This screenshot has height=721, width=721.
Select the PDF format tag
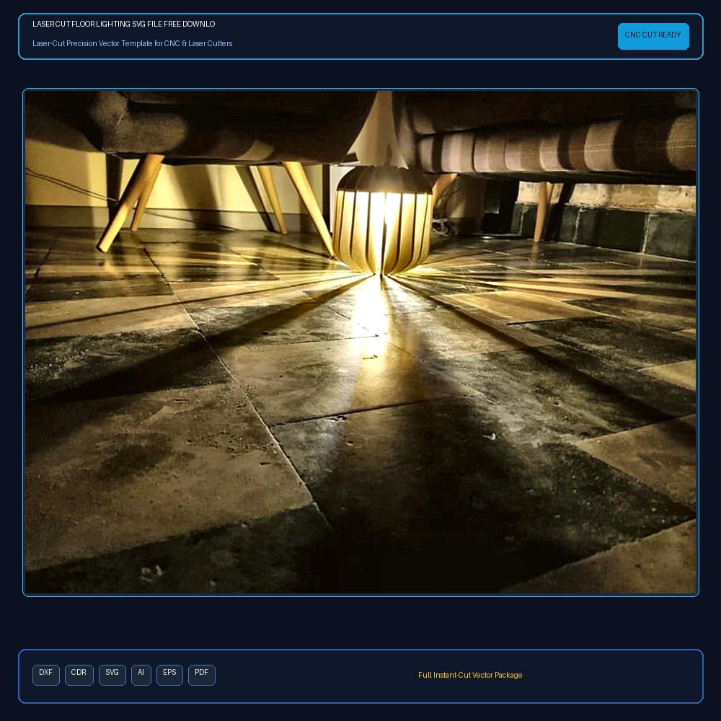pyautogui.click(x=202, y=675)
